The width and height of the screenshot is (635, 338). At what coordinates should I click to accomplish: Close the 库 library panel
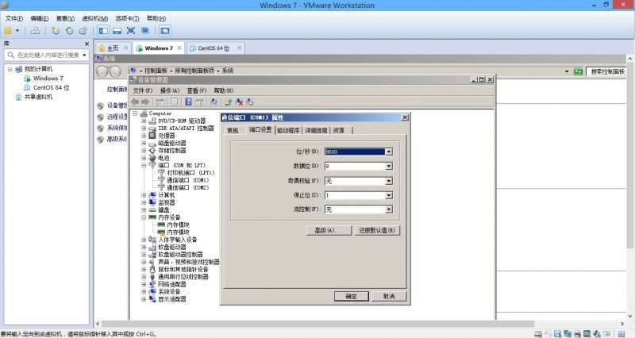pos(87,44)
